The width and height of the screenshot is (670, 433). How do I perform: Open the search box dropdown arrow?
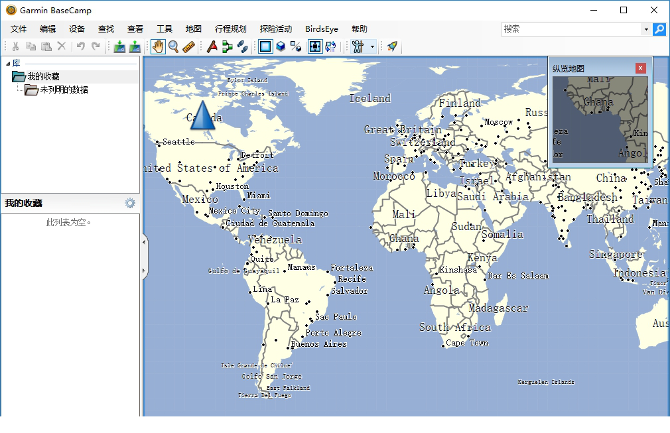[646, 29]
